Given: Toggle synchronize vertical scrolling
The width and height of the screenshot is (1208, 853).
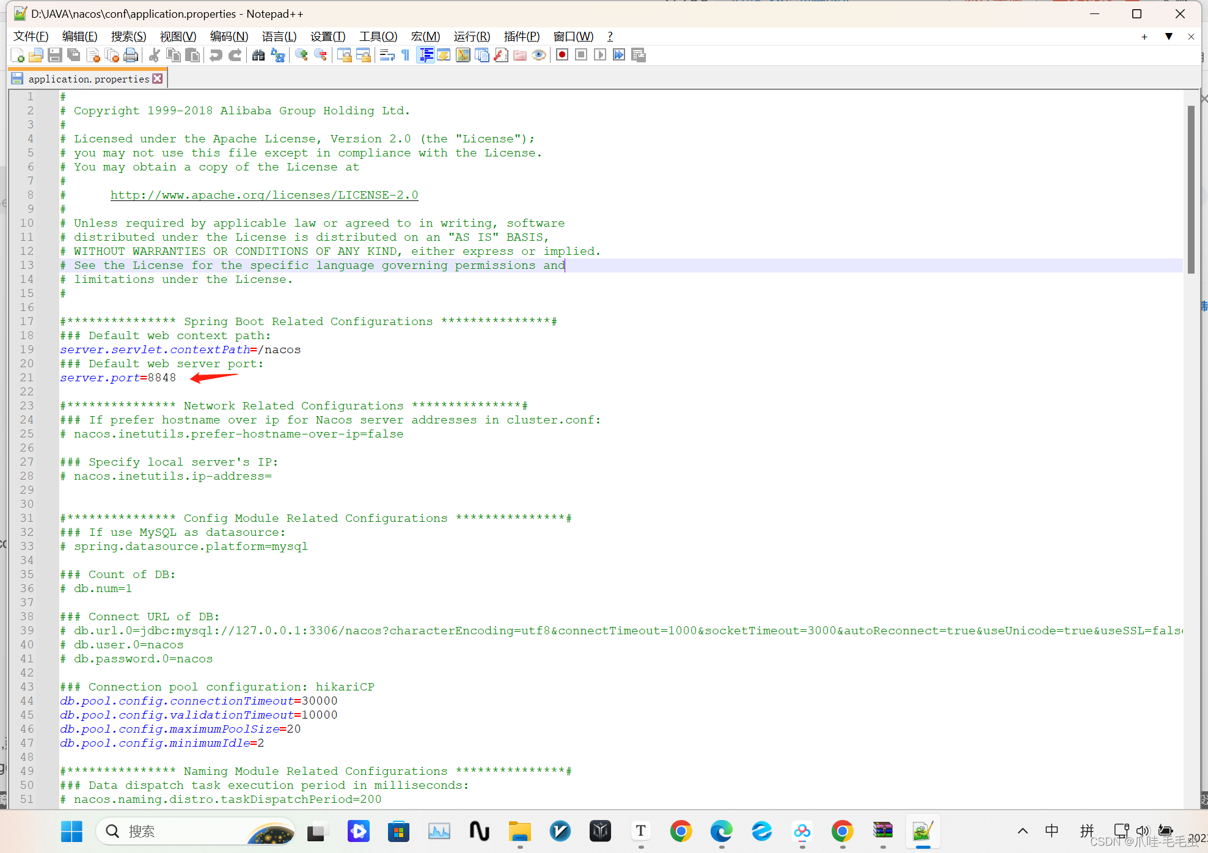Looking at the screenshot, I should click(x=344, y=56).
